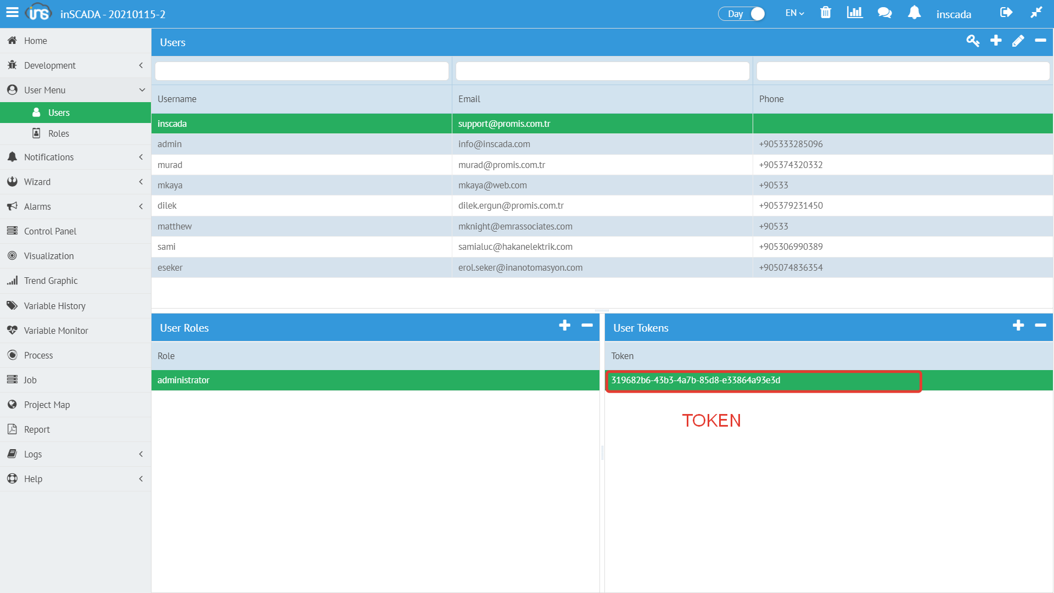
Task: Edit selected user with pencil icon
Action: (1018, 41)
